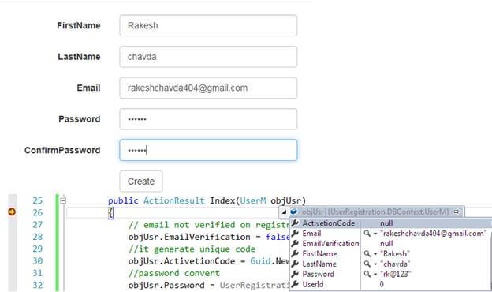Click the LastName input field
The image size is (492, 292).
[x=208, y=57]
